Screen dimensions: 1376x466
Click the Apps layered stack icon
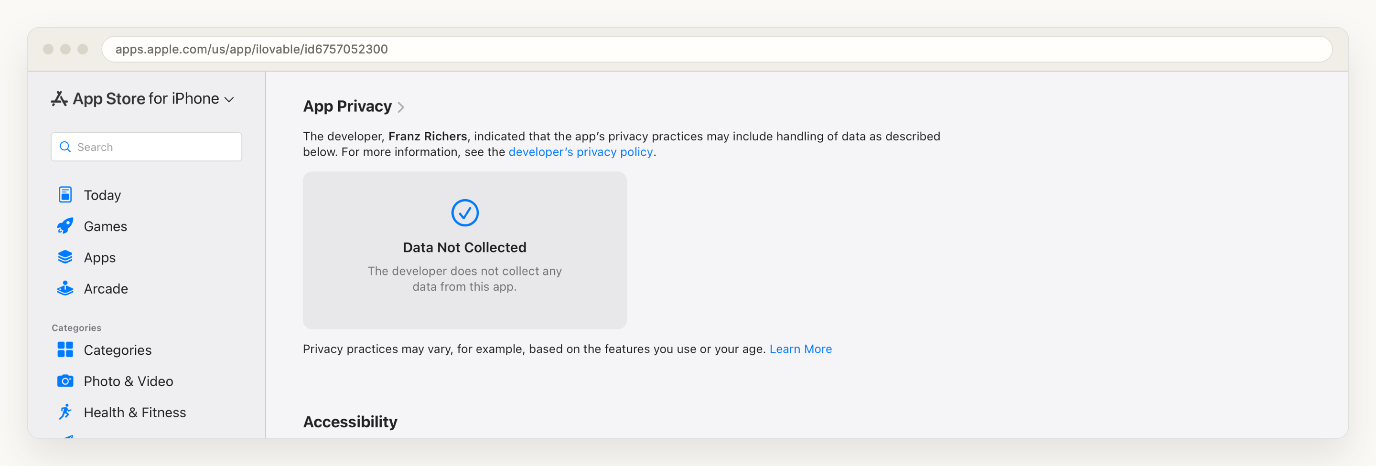click(65, 257)
